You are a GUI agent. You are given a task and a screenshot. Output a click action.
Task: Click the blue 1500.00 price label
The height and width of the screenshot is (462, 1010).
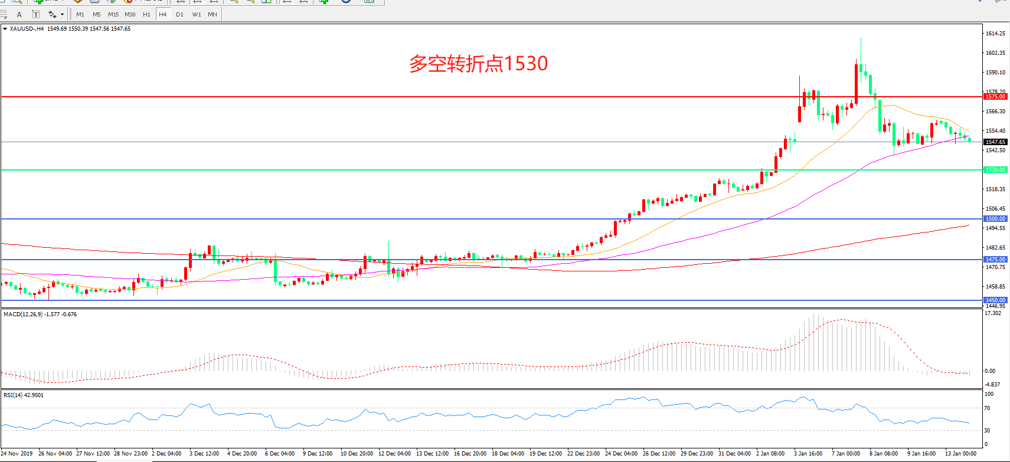[995, 219]
